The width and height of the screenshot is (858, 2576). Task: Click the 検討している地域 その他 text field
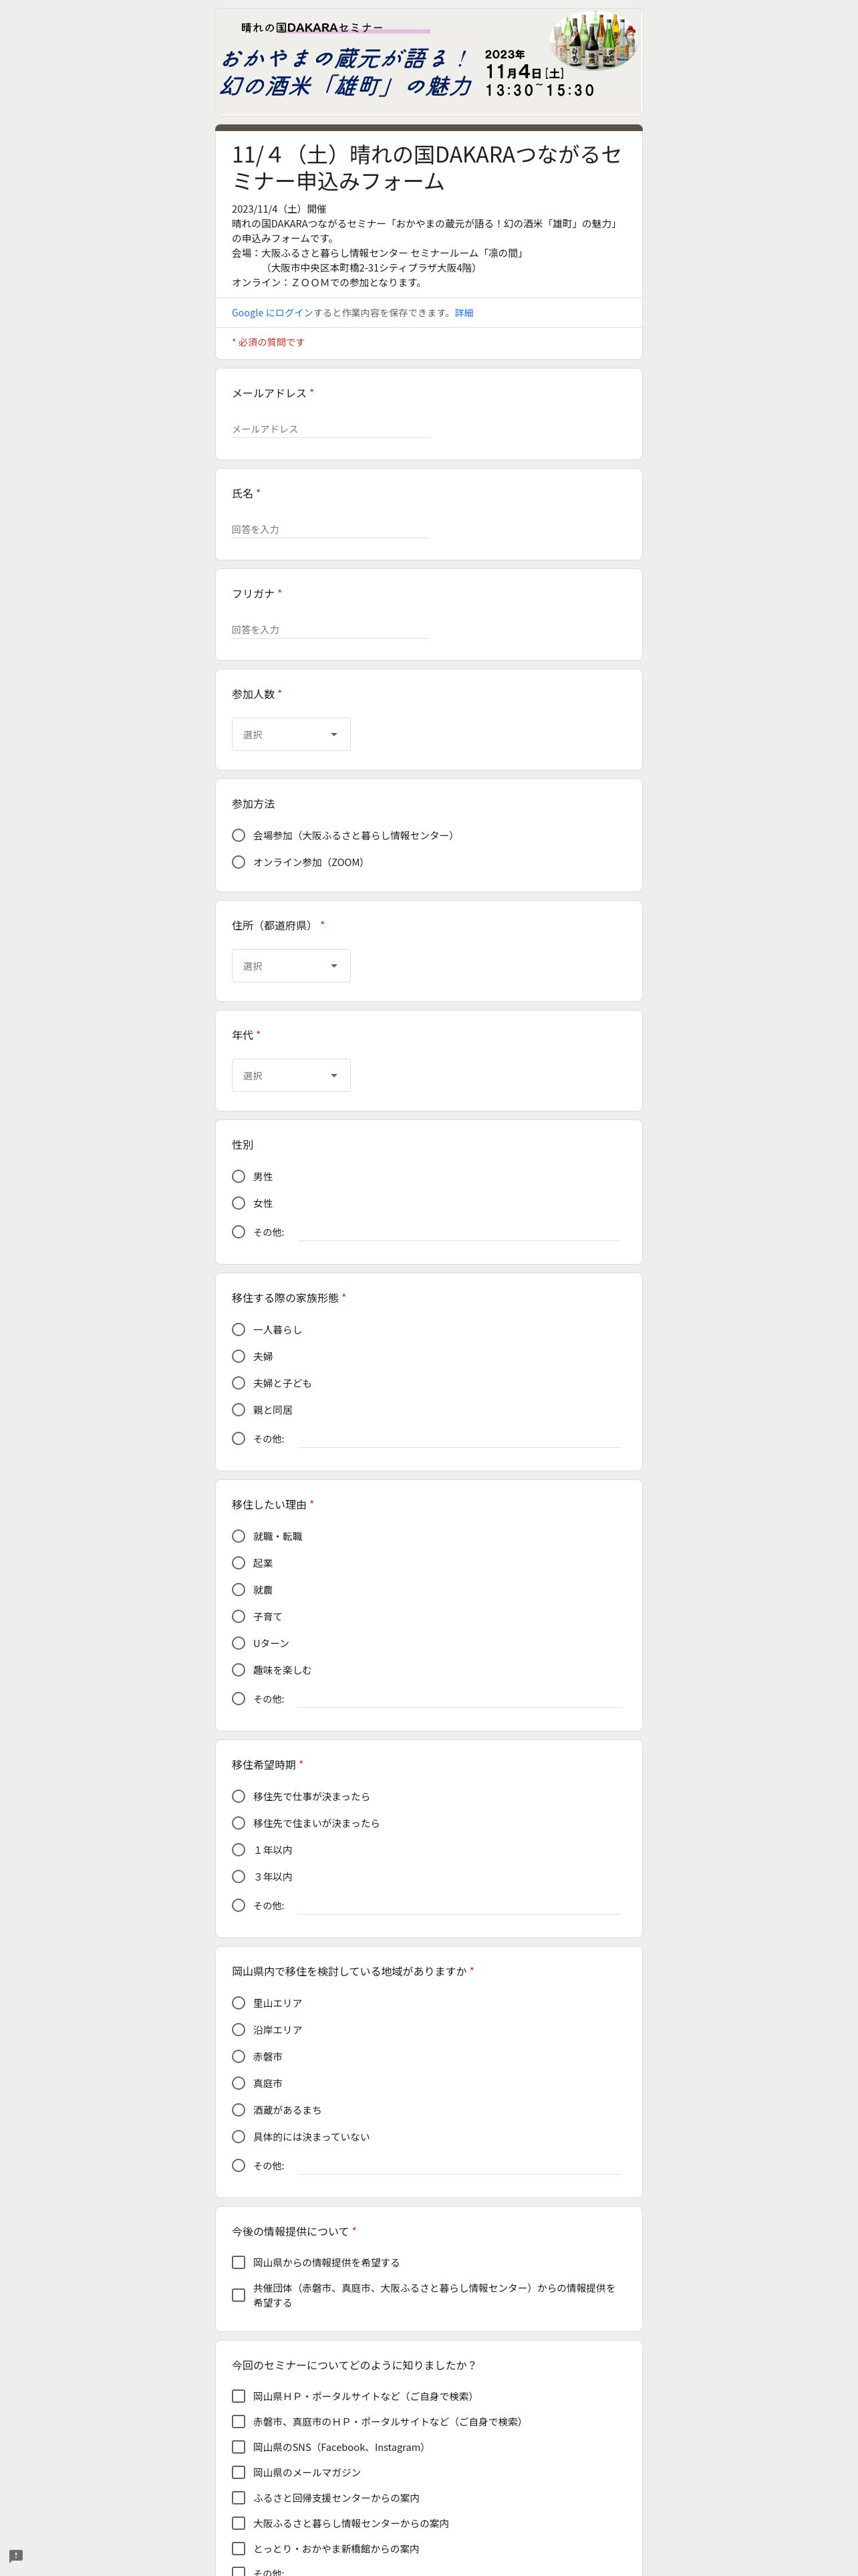tap(460, 2166)
